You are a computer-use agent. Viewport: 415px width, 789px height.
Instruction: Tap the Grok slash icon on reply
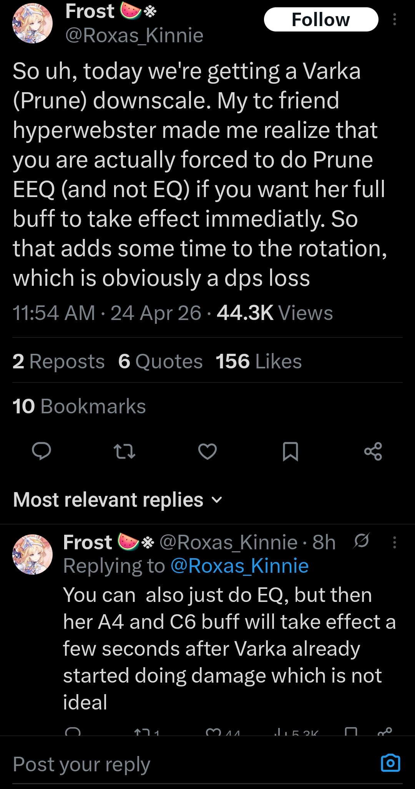[362, 541]
